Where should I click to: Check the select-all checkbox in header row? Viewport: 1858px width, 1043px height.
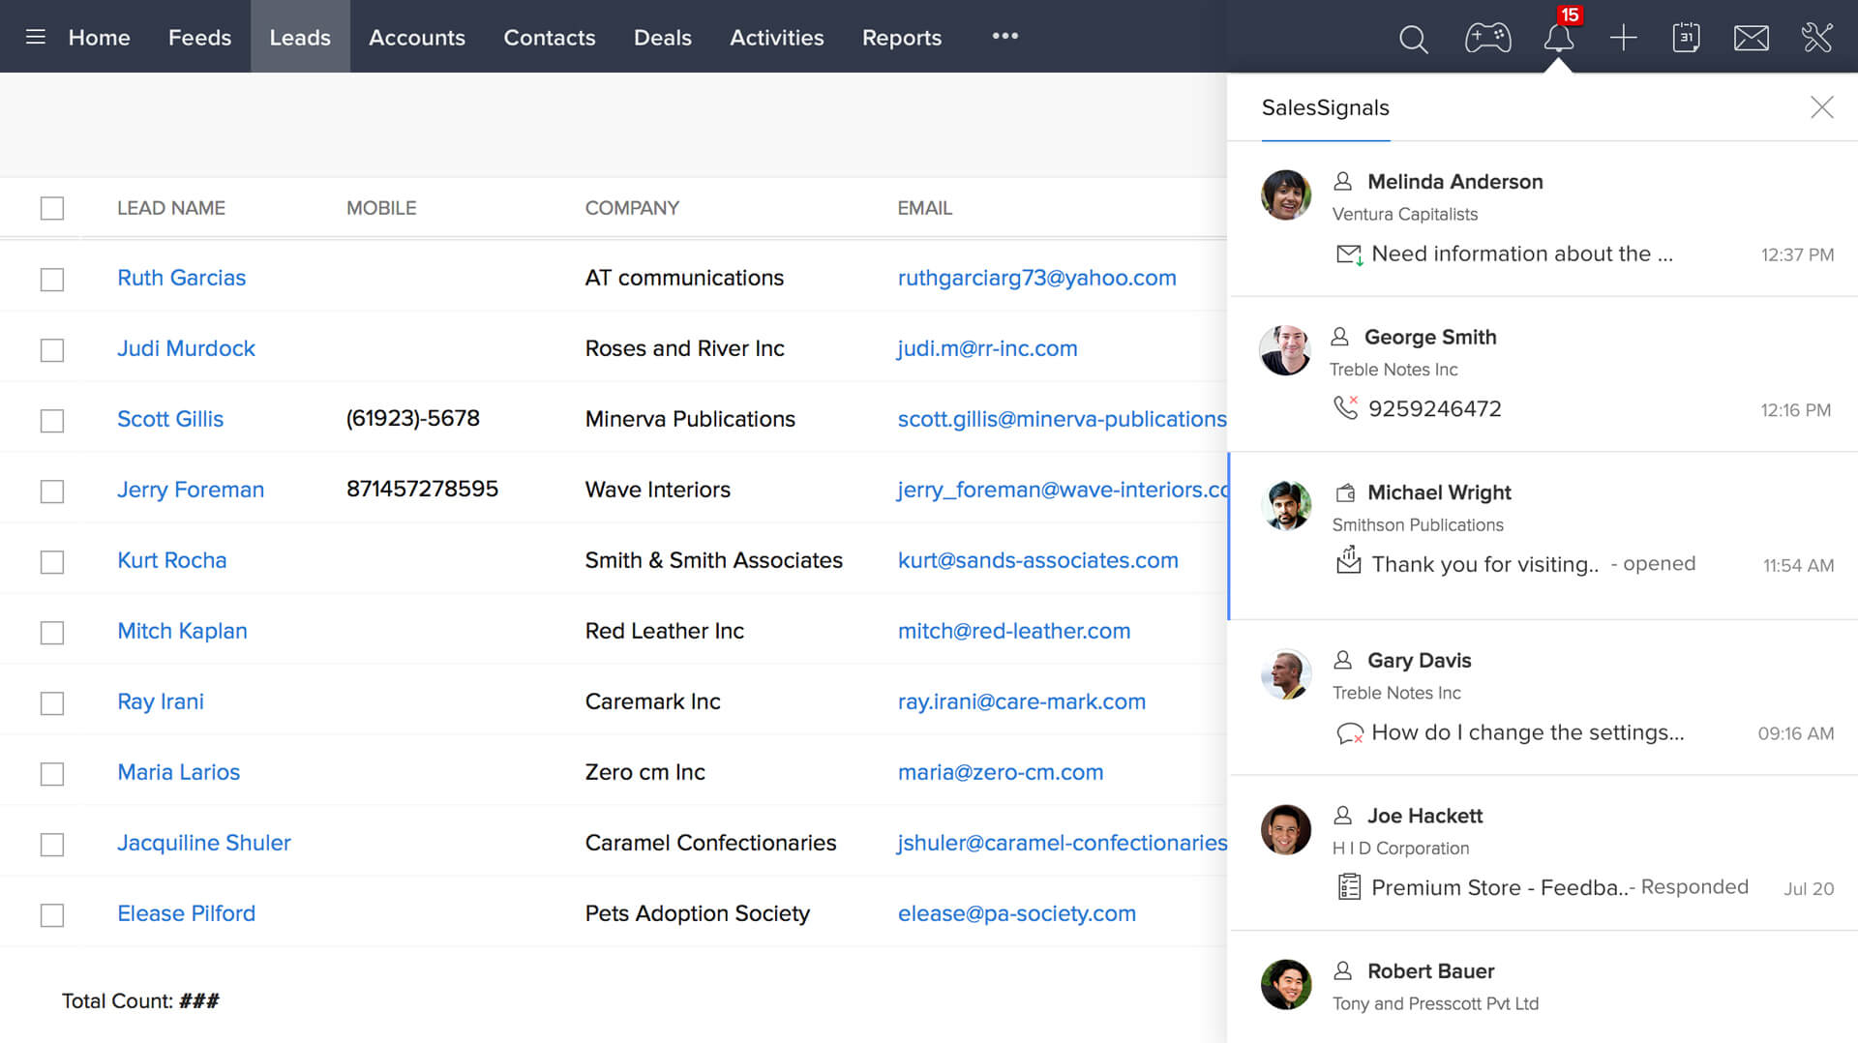click(51, 207)
